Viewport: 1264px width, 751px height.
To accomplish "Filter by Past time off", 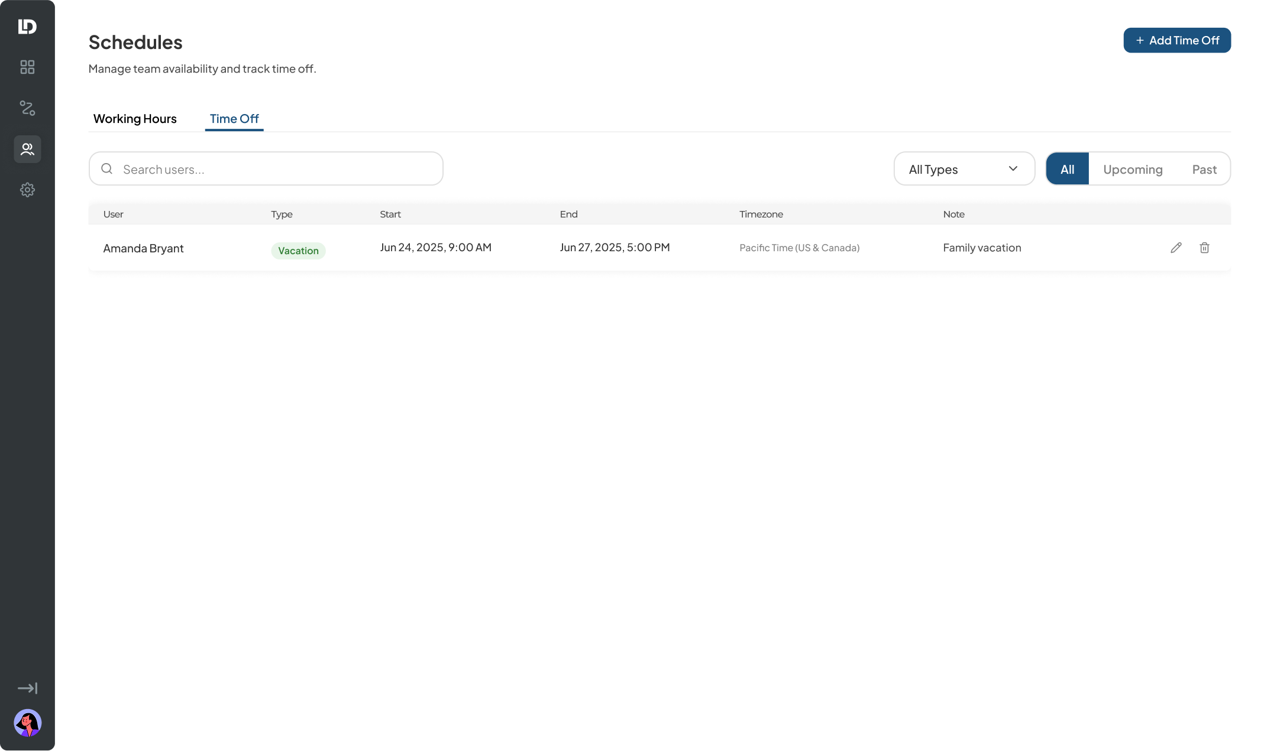I will (x=1204, y=169).
